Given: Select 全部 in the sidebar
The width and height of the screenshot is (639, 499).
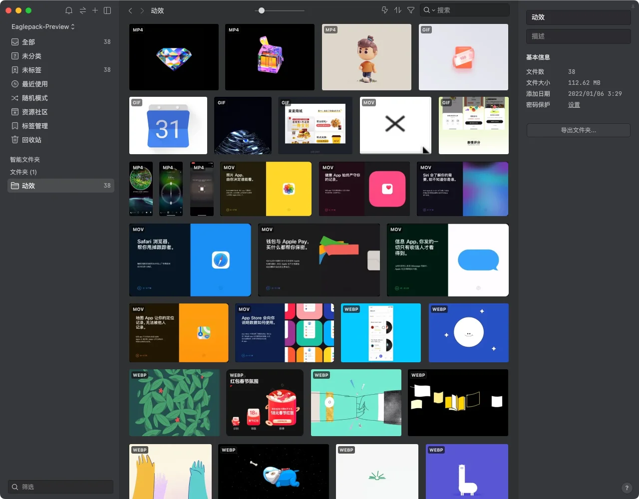Looking at the screenshot, I should tap(28, 42).
